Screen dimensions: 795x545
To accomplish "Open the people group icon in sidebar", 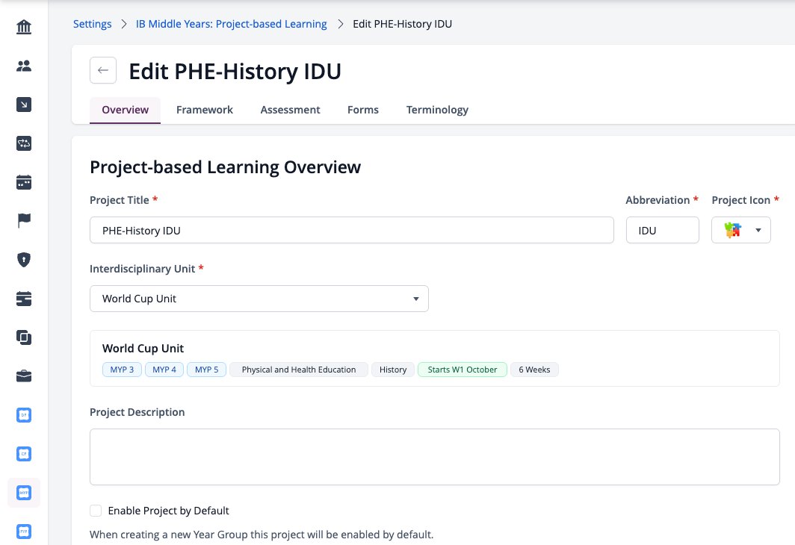I will pyautogui.click(x=24, y=66).
